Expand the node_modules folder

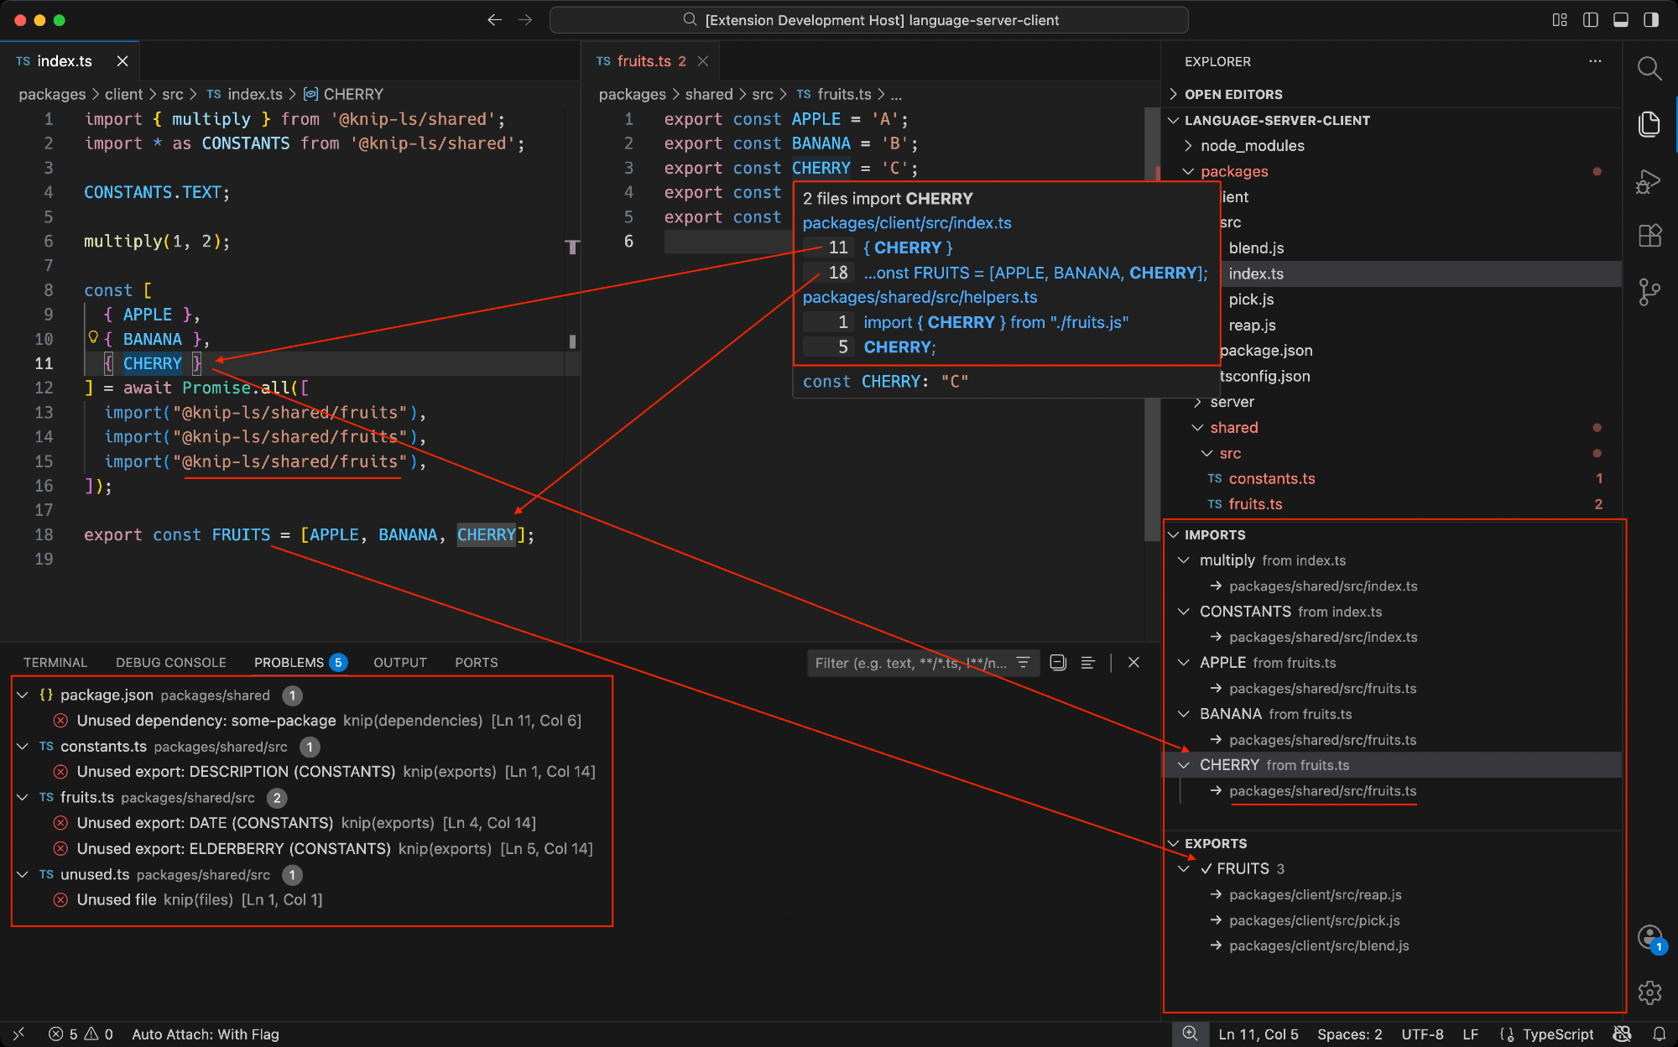(x=1252, y=145)
